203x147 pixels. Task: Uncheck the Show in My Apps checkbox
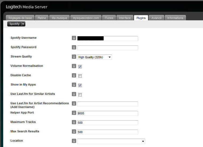click(x=80, y=85)
